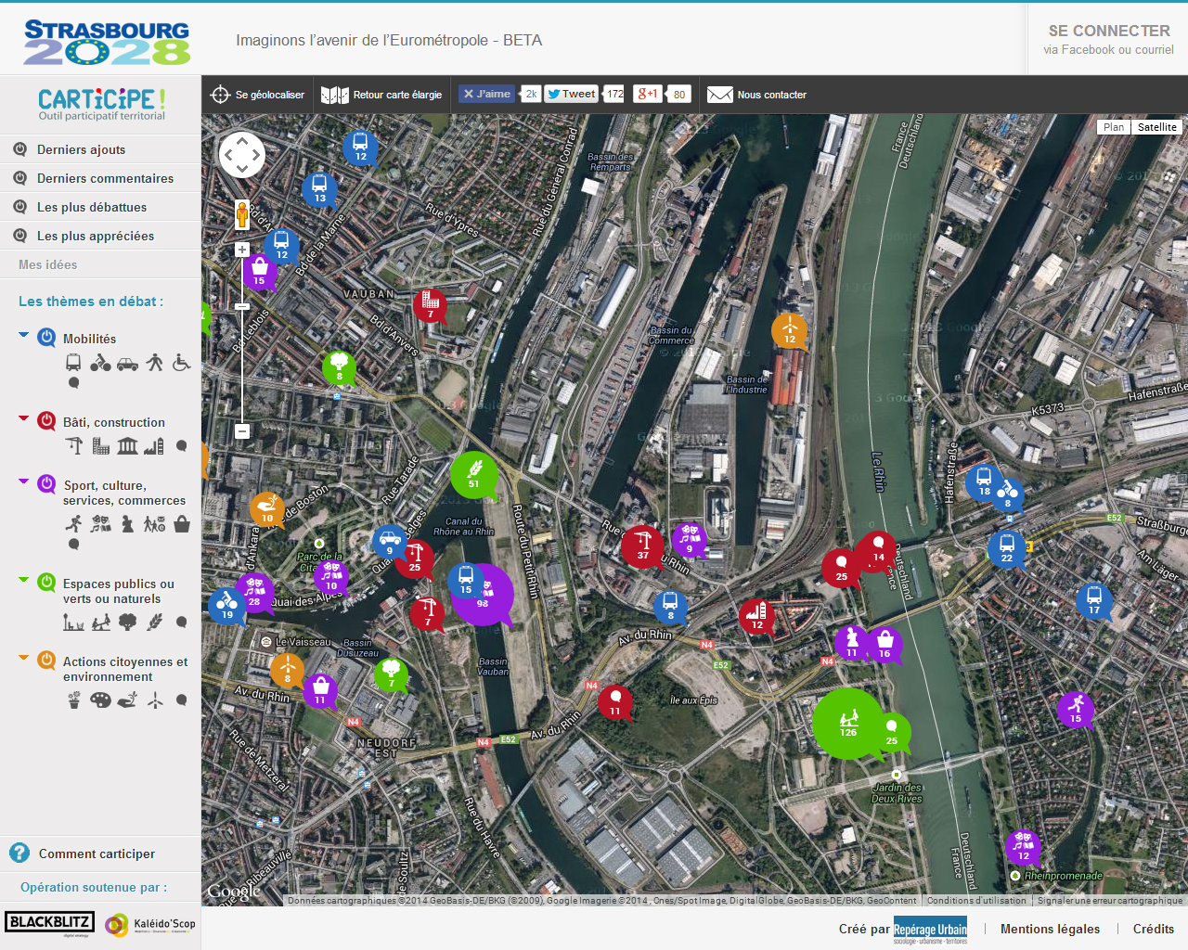This screenshot has height=950, width=1188.
Task: Select the shopping bag commerce icon
Action: (x=182, y=524)
